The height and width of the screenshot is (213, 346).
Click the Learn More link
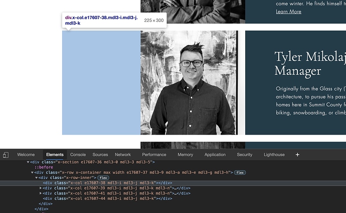point(288,11)
